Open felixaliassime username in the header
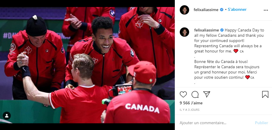This screenshot has width=272, height=130. pos(206,10)
